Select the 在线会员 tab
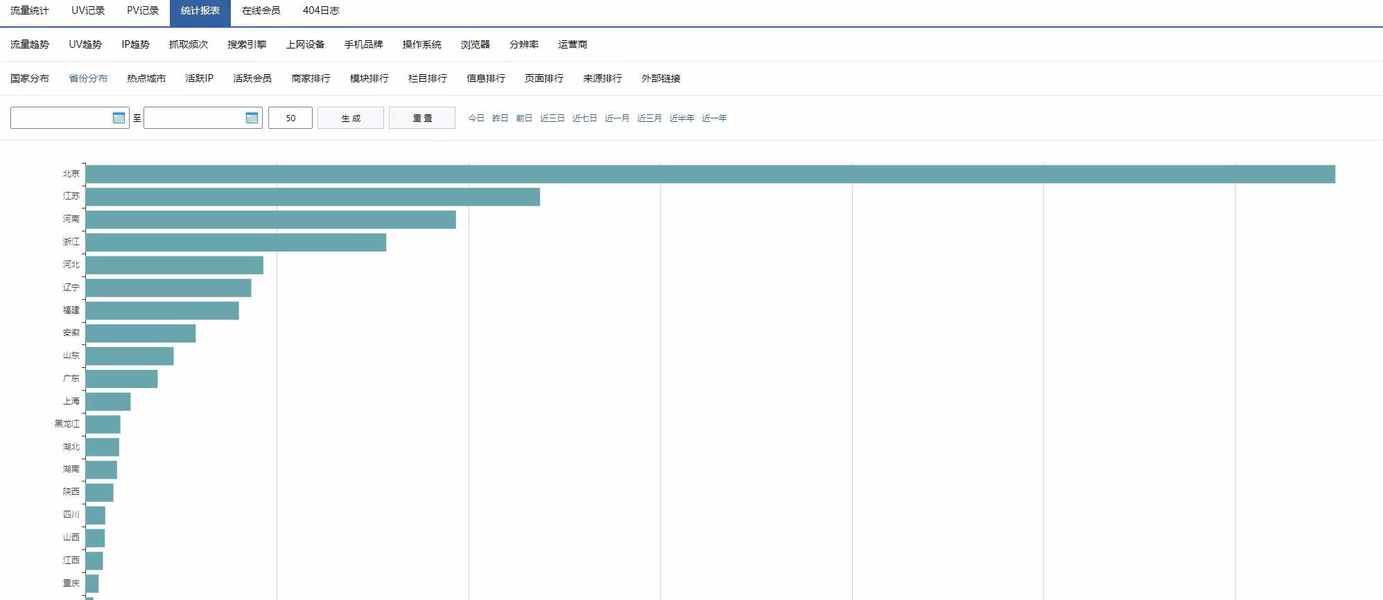Image resolution: width=1383 pixels, height=600 pixels. (x=261, y=10)
